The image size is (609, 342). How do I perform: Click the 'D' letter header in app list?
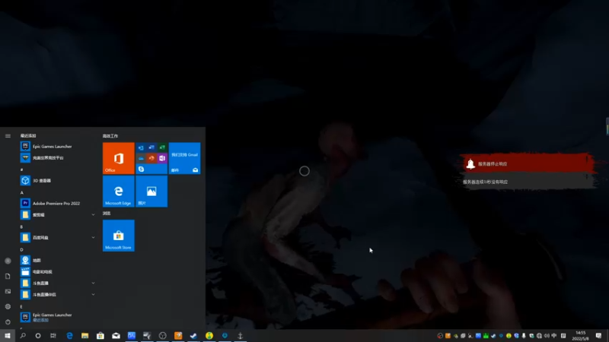pos(22,250)
